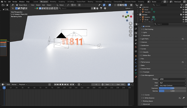Click the Marker menu in timeline
The height and width of the screenshot is (108, 187).
14,84
